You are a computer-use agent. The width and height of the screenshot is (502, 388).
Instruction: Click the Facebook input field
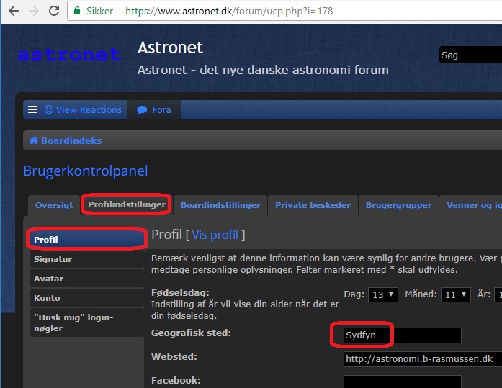click(402, 382)
